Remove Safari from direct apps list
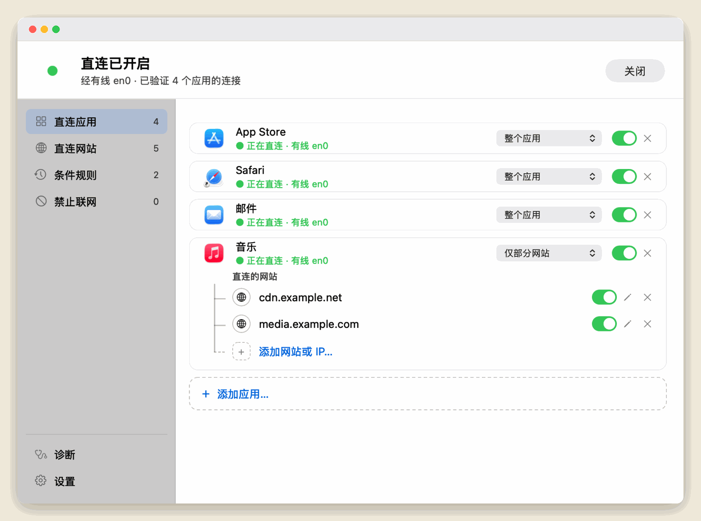Image resolution: width=701 pixels, height=521 pixels. click(x=648, y=177)
